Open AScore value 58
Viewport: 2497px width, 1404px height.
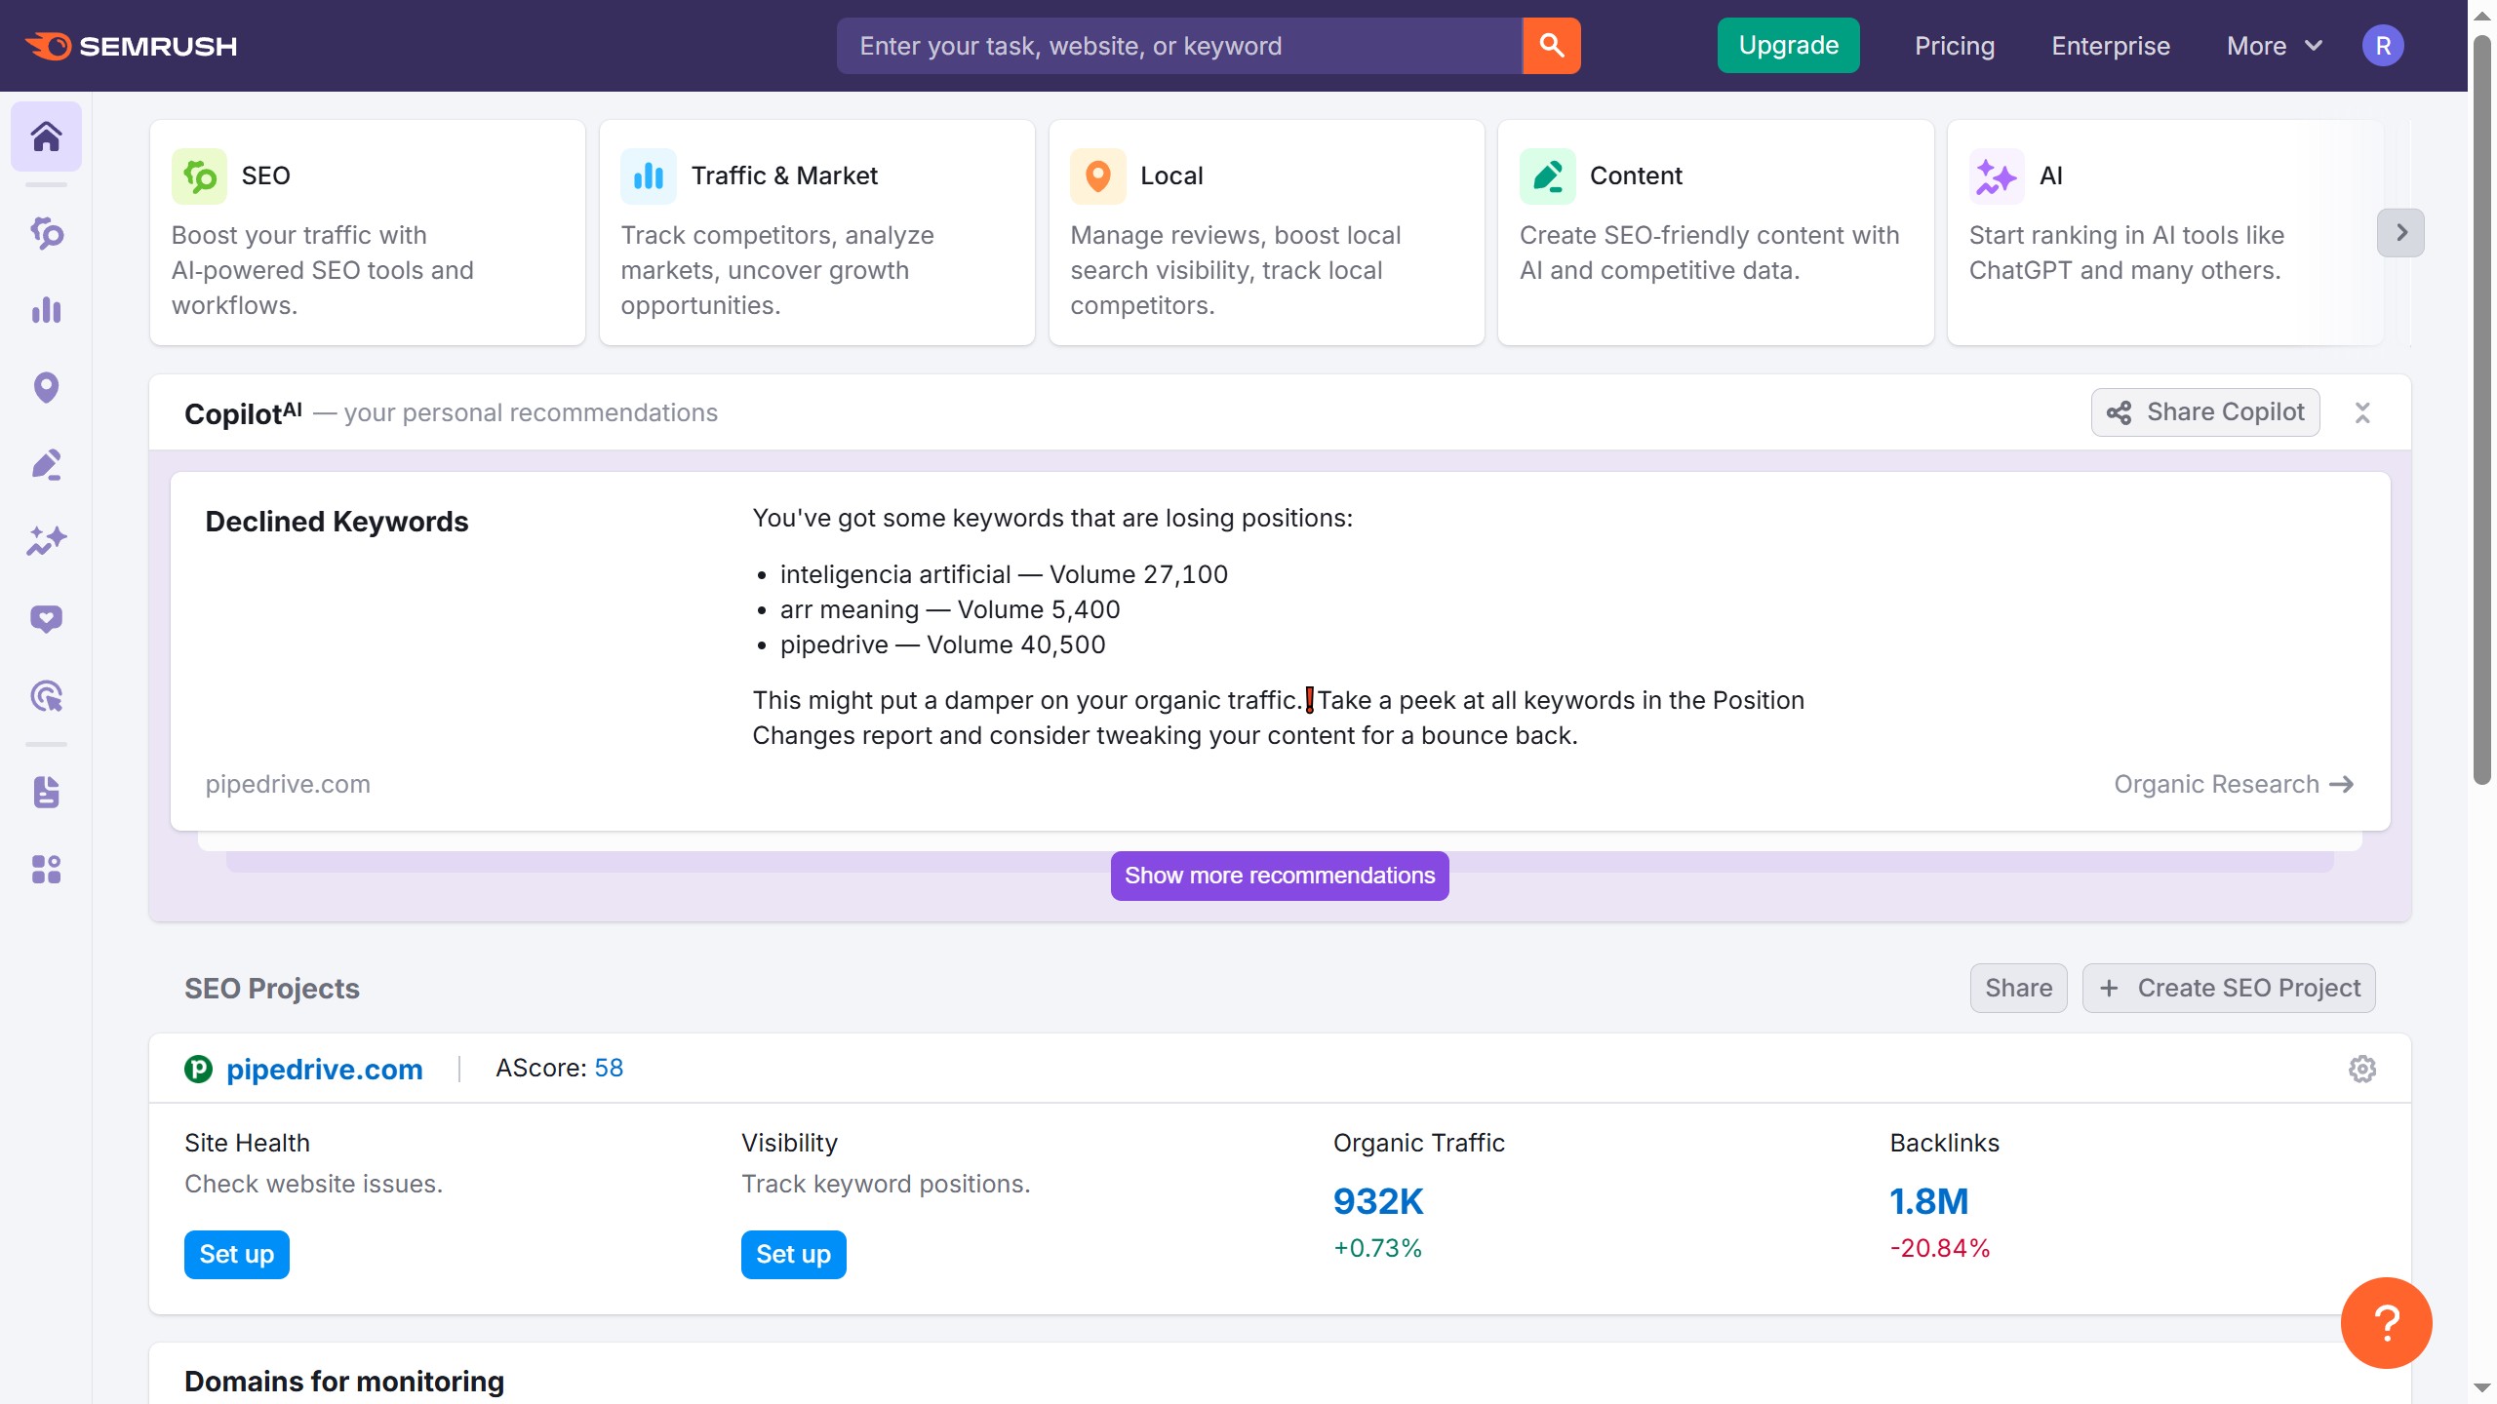click(609, 1069)
